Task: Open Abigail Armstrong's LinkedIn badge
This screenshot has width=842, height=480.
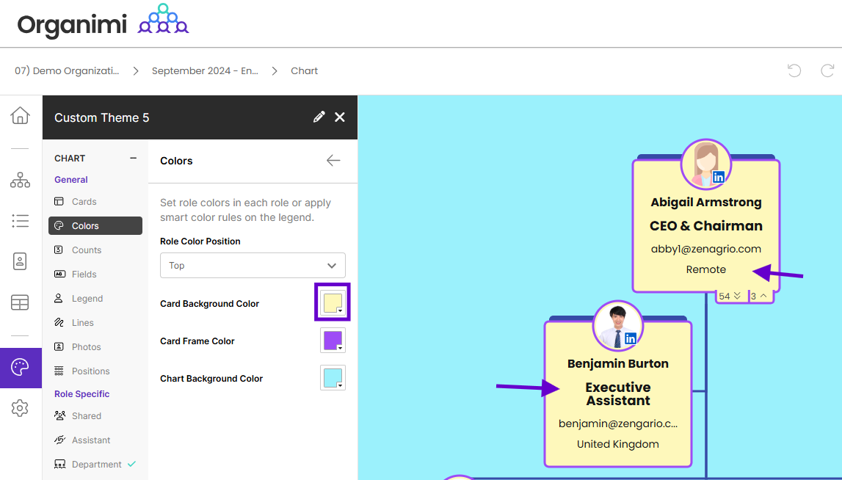Action: click(x=718, y=177)
